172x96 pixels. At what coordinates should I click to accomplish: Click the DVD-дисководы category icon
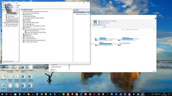click(24, 11)
